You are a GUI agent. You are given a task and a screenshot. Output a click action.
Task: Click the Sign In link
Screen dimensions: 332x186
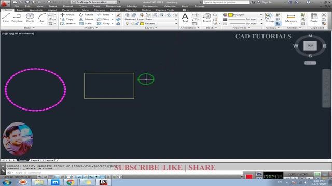tap(267, 2)
